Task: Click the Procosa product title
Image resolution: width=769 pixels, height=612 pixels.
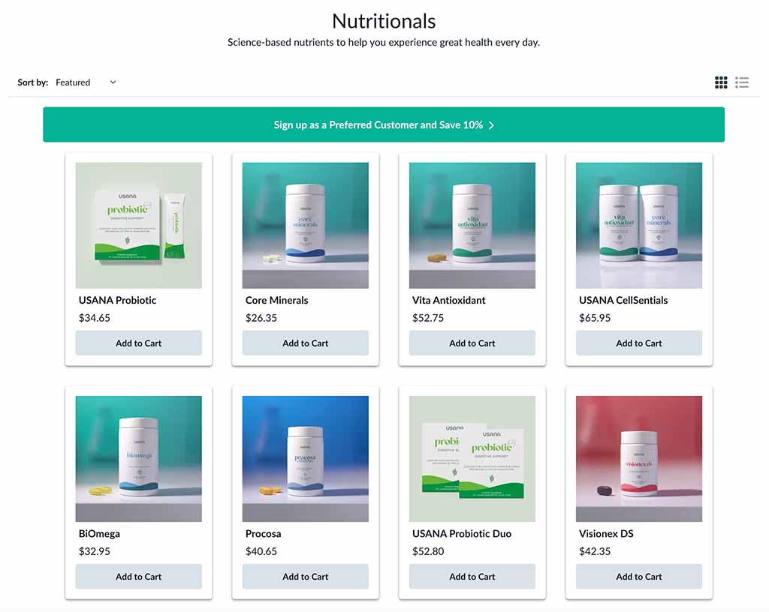Action: click(263, 534)
